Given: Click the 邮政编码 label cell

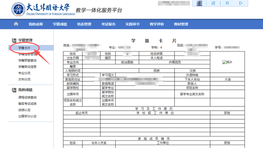Looking at the screenshot, I should (73, 84).
